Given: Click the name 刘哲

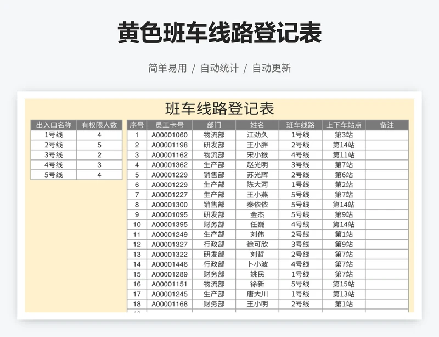Looking at the screenshot, I should (257, 254).
